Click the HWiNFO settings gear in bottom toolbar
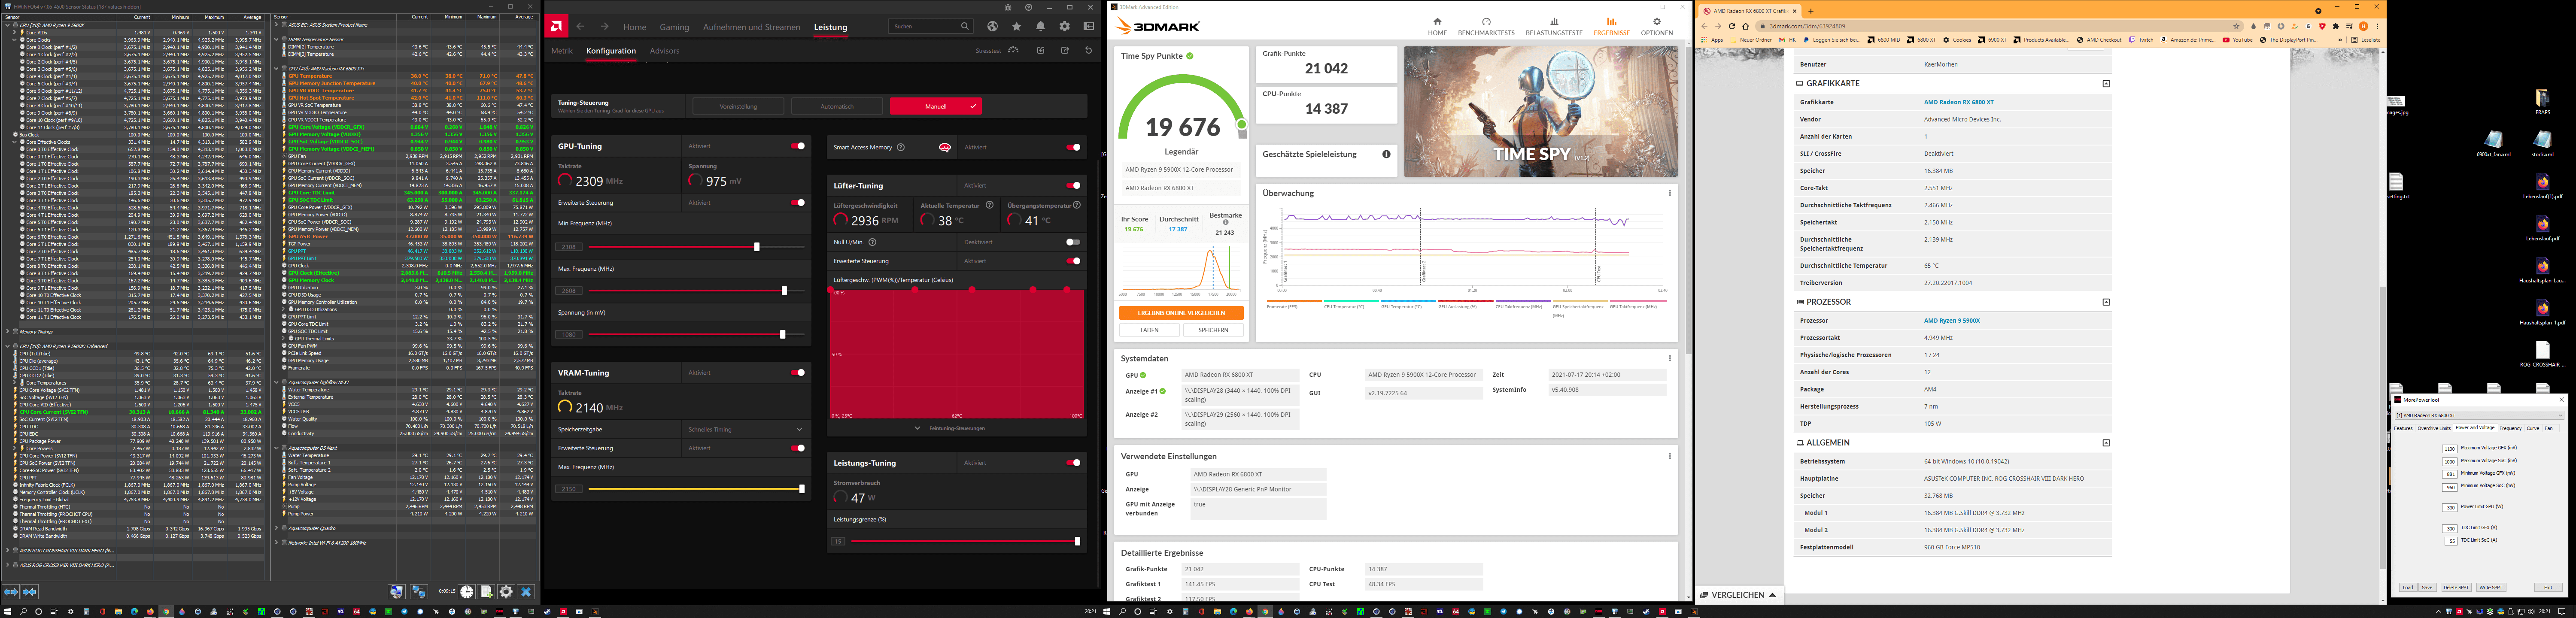 click(506, 592)
